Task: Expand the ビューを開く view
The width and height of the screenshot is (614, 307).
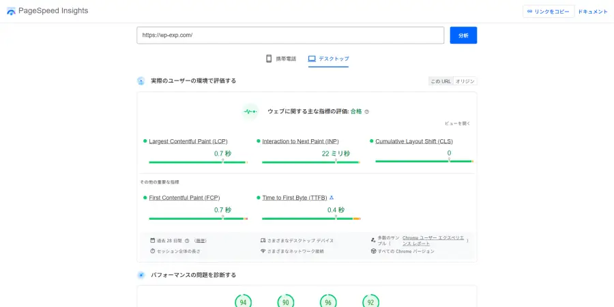Action: [457, 123]
